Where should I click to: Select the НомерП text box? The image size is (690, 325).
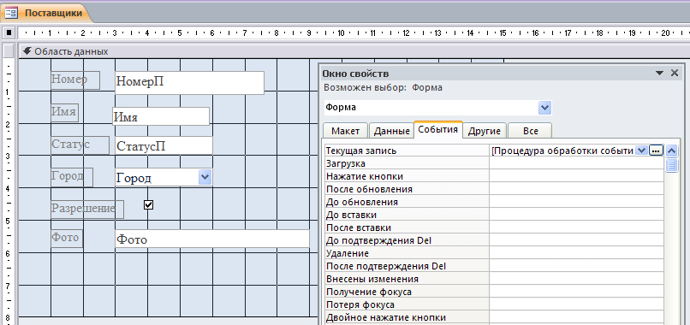click(189, 83)
